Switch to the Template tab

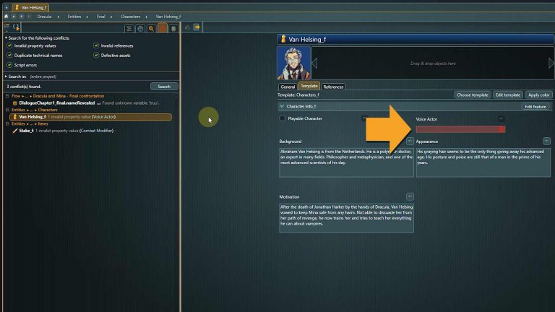(309, 86)
